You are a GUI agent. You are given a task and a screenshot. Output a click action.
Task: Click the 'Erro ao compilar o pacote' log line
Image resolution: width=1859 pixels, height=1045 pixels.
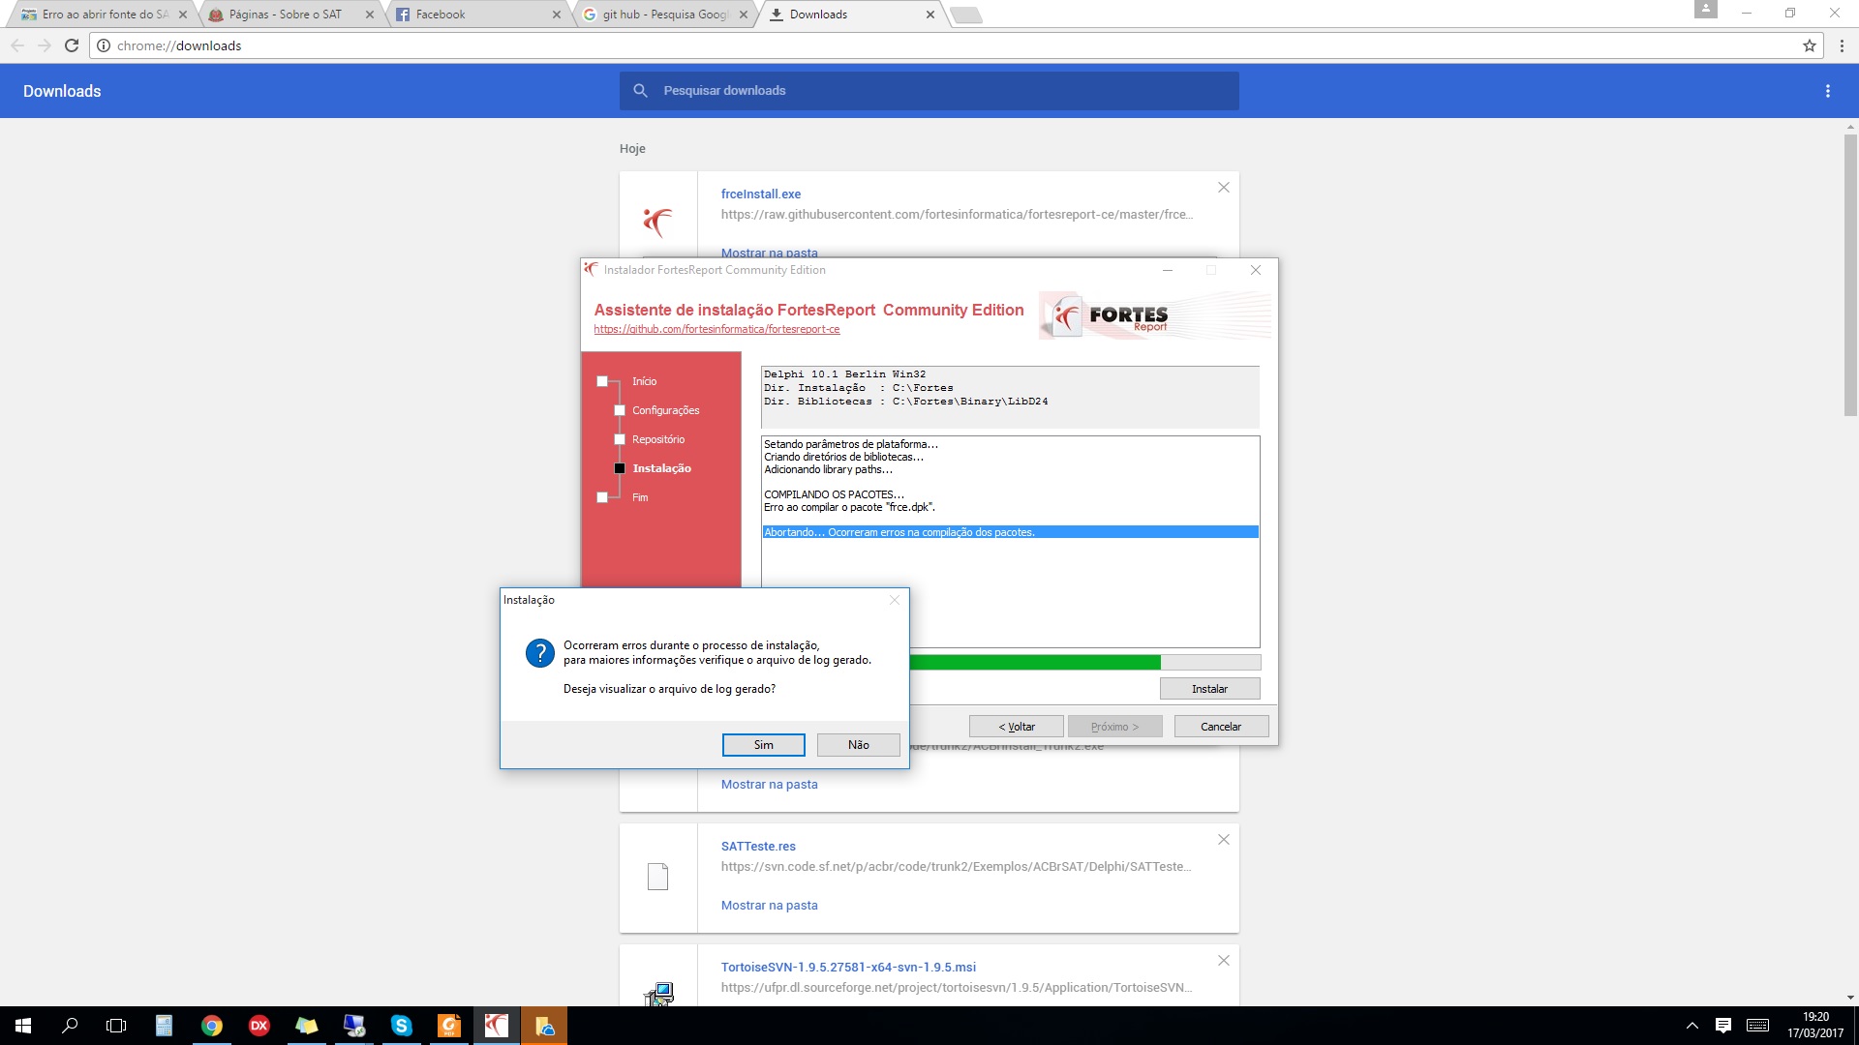click(849, 507)
